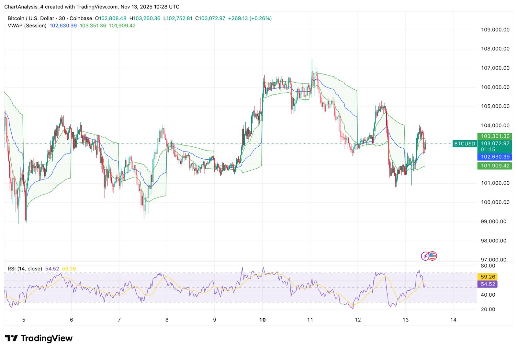Viewport: 518px width, 351px height.
Task: Click the purple lightning bolt event icon
Action: [424, 256]
